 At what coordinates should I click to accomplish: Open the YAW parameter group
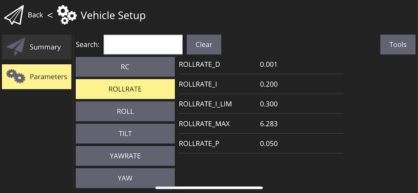click(125, 178)
